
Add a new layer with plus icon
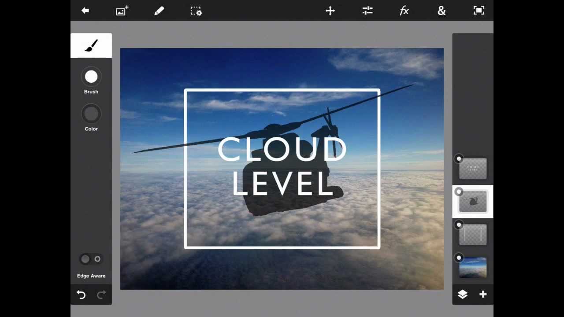(x=483, y=295)
